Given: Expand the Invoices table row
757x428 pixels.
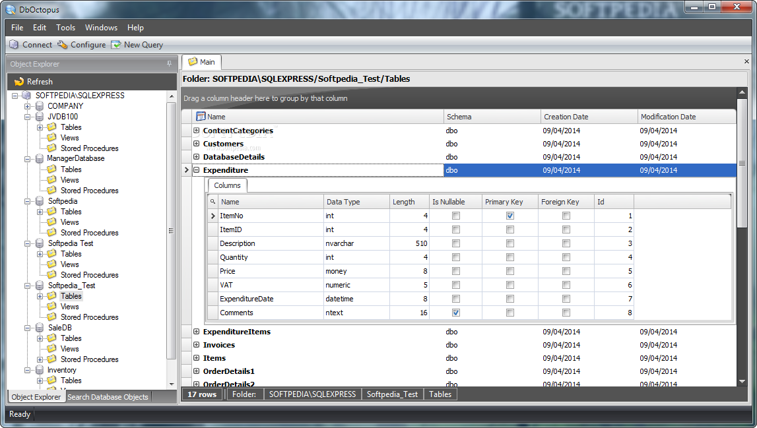Looking at the screenshot, I should point(197,344).
